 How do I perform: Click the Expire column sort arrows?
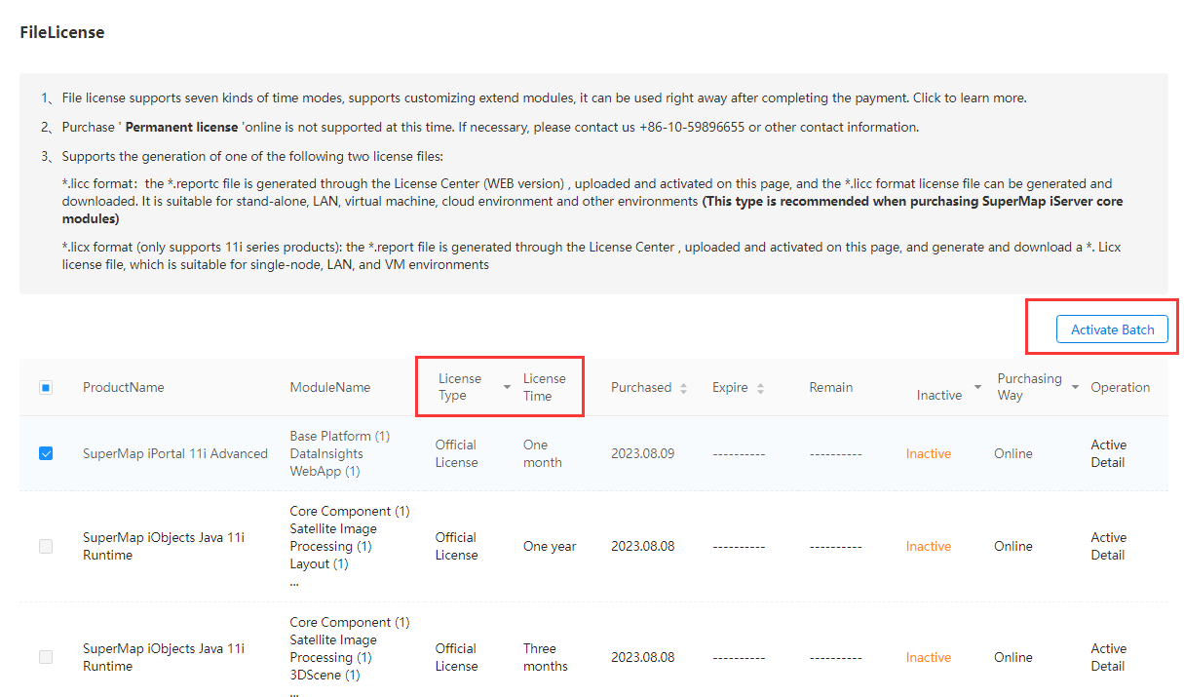click(x=760, y=388)
